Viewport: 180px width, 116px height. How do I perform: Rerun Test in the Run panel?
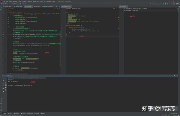(3, 78)
